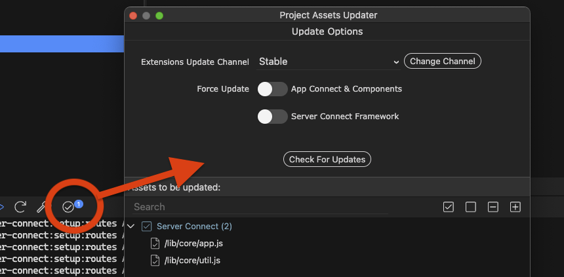The height and width of the screenshot is (277, 564).
Task: Click the Check For Updates button
Action: tap(327, 159)
